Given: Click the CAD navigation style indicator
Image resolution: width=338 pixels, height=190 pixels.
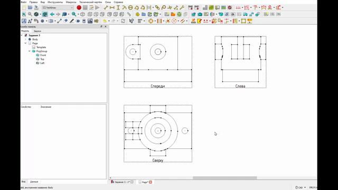Looking at the screenshot, I should point(301,187).
